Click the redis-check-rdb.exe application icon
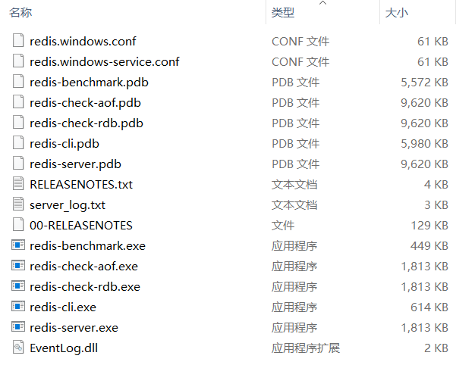 point(19,286)
